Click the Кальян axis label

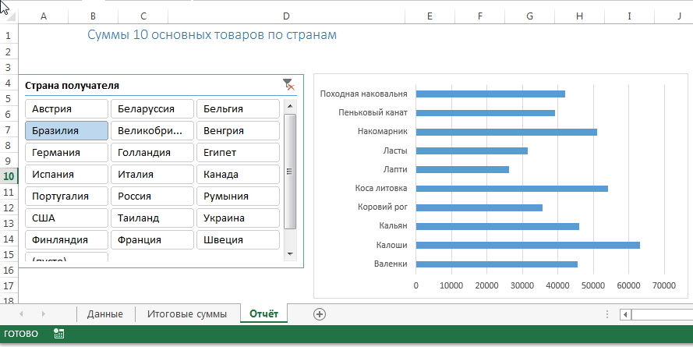(x=394, y=226)
